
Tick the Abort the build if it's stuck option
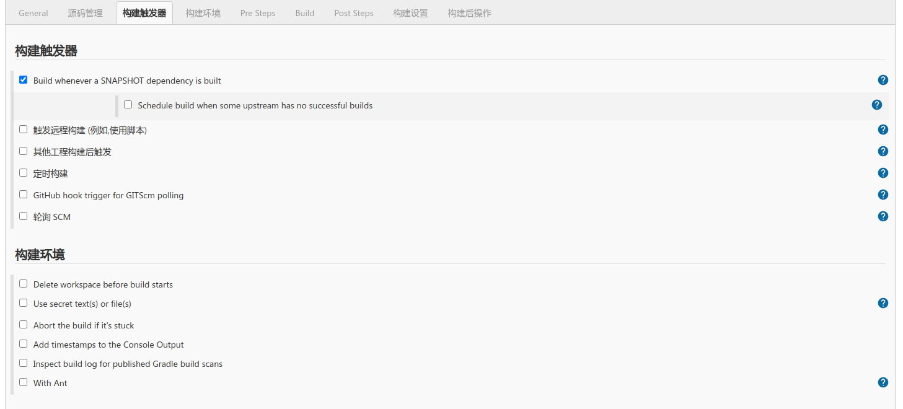pyautogui.click(x=24, y=325)
